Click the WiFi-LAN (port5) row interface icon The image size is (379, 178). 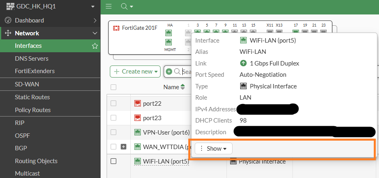[138, 161]
